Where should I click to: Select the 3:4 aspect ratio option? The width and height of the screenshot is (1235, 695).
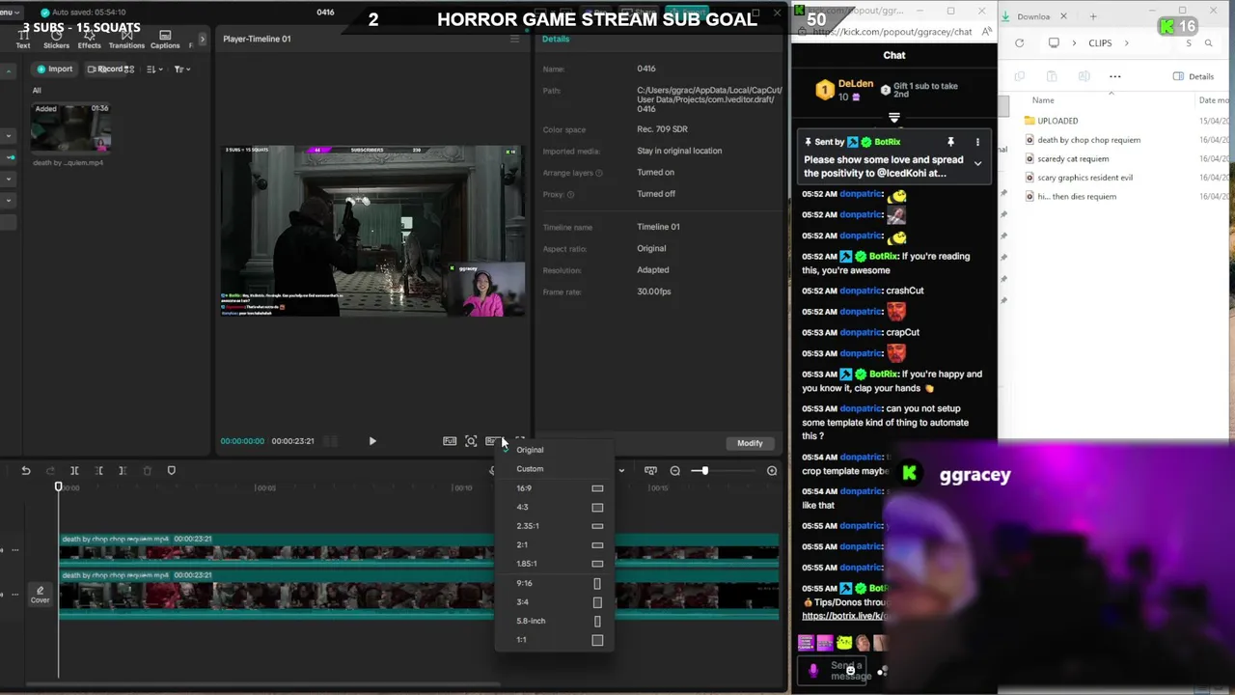(x=554, y=601)
